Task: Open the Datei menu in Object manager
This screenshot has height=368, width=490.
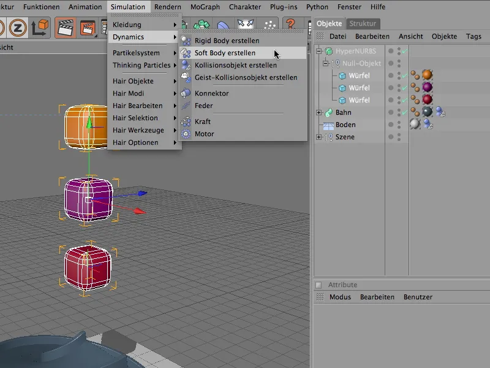Action: click(338, 36)
